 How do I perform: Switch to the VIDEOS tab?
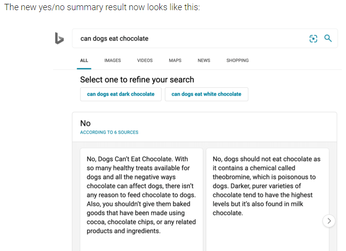pos(145,60)
